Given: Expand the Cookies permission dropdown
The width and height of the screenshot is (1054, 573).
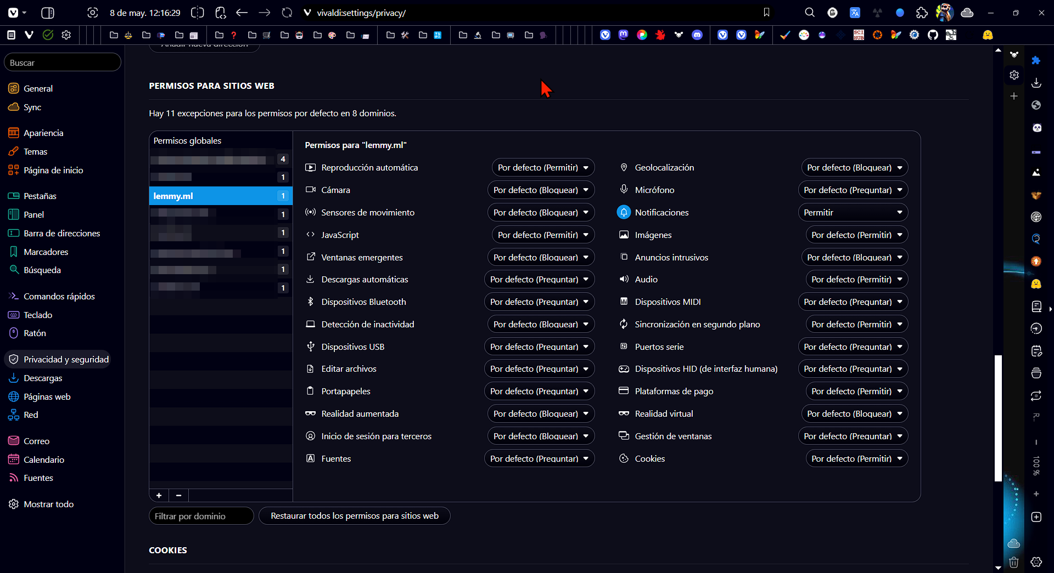Looking at the screenshot, I should [x=856, y=458].
